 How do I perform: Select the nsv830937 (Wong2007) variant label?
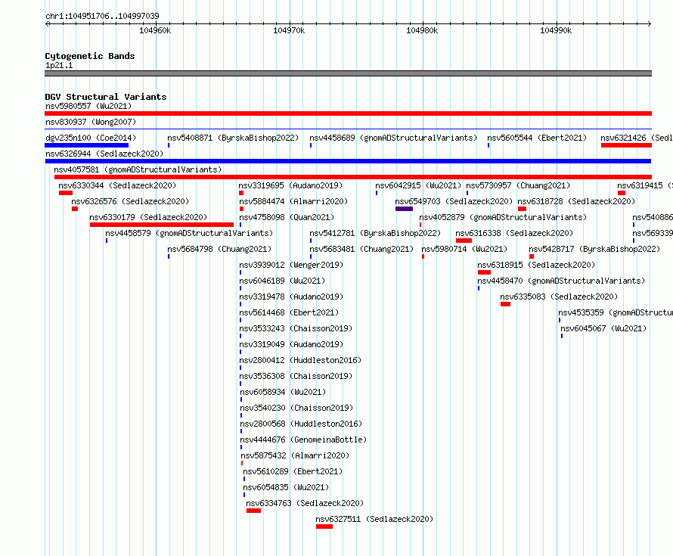pos(91,122)
